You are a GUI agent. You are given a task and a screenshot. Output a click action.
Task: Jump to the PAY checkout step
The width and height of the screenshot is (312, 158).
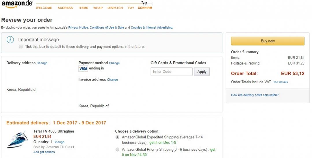coord(131,8)
